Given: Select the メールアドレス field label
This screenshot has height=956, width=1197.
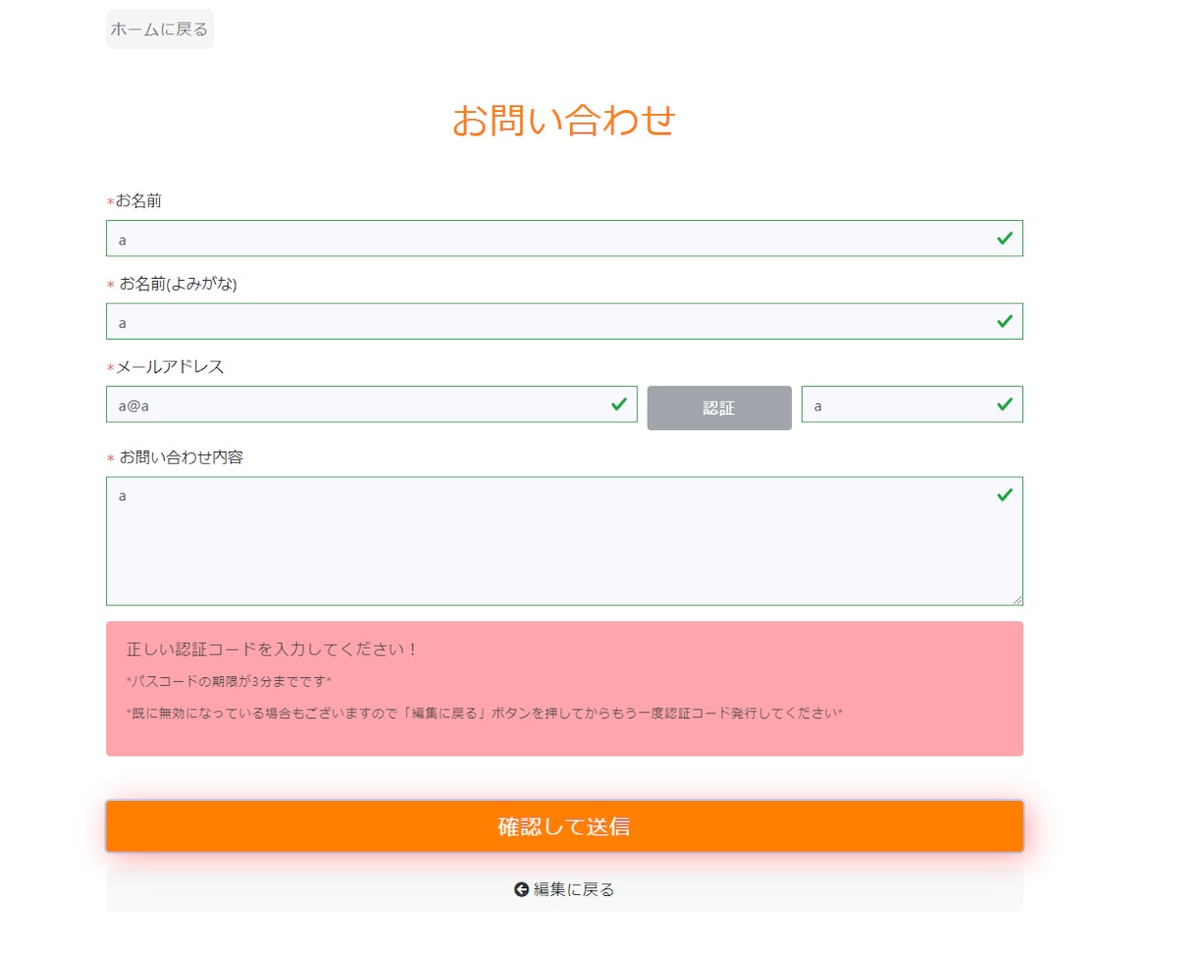Looking at the screenshot, I should (x=166, y=367).
